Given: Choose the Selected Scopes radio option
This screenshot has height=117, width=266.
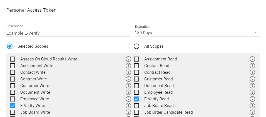Looking at the screenshot, I should point(10,46).
